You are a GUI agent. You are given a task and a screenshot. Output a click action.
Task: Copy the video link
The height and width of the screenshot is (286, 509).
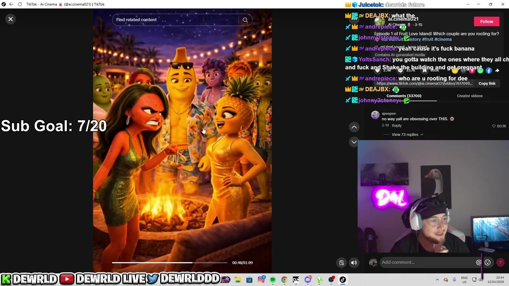pyautogui.click(x=487, y=83)
